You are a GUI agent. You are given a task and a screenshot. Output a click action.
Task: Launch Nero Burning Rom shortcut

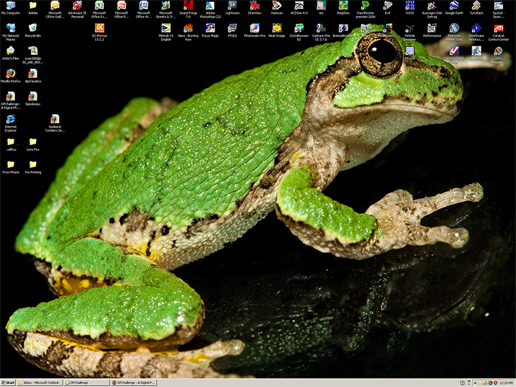(x=188, y=32)
